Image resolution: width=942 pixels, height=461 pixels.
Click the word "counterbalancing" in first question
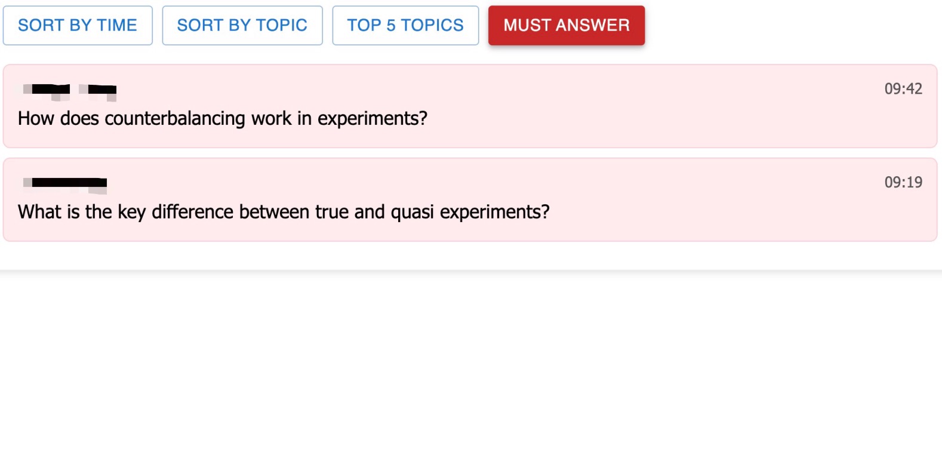pyautogui.click(x=174, y=118)
